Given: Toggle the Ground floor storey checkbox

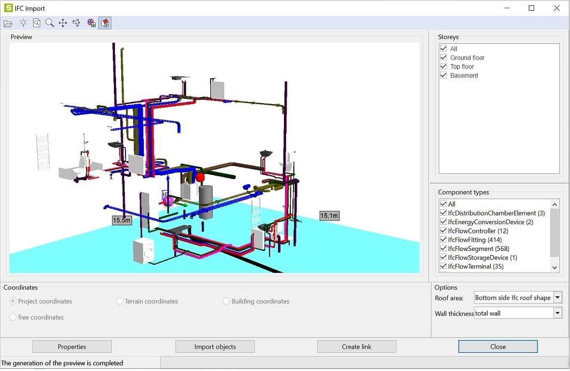Looking at the screenshot, I should (x=443, y=57).
